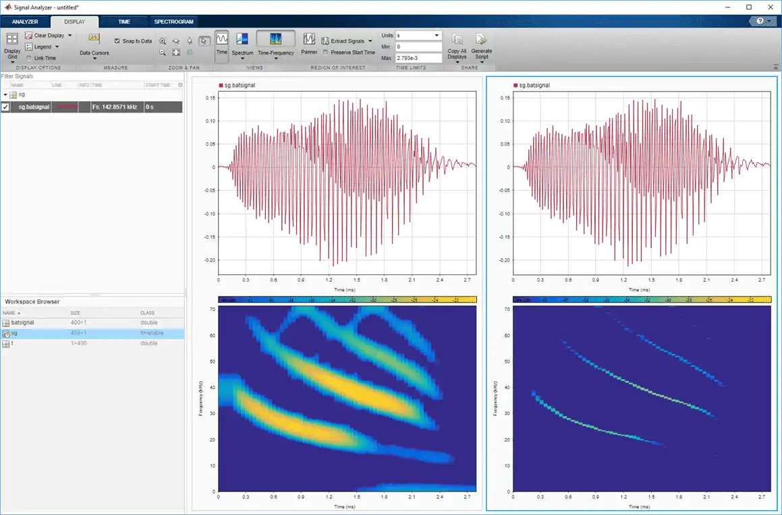782x515 pixels.
Task: Expand the Legend dropdown arrow
Action: 57,47
